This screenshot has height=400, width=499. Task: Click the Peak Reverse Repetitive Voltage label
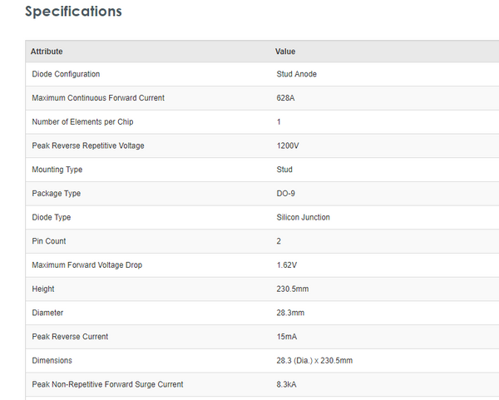click(88, 146)
